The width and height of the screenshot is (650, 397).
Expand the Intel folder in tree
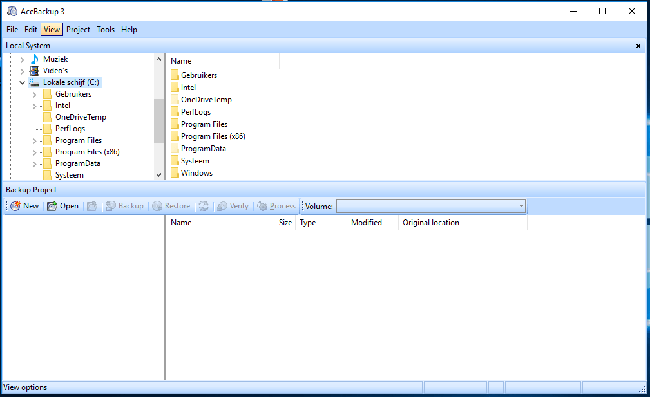pos(35,106)
